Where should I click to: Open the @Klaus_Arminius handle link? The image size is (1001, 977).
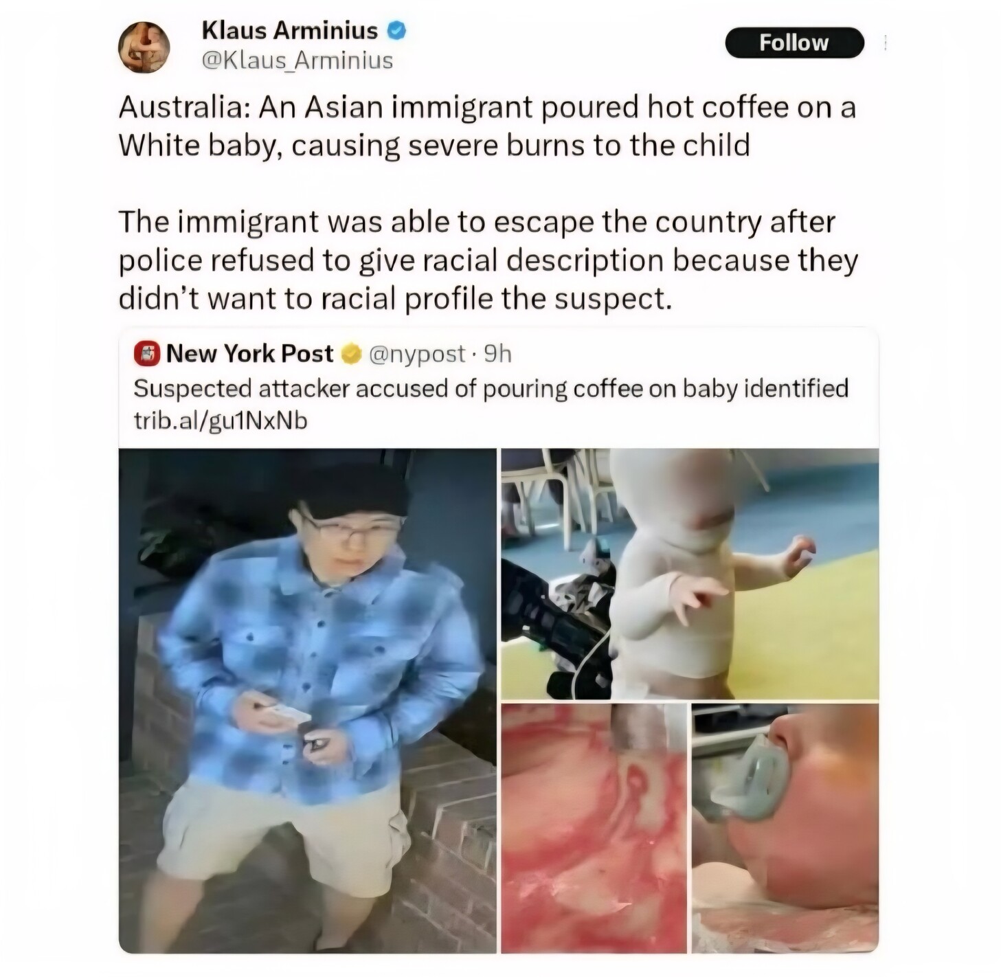tap(297, 60)
